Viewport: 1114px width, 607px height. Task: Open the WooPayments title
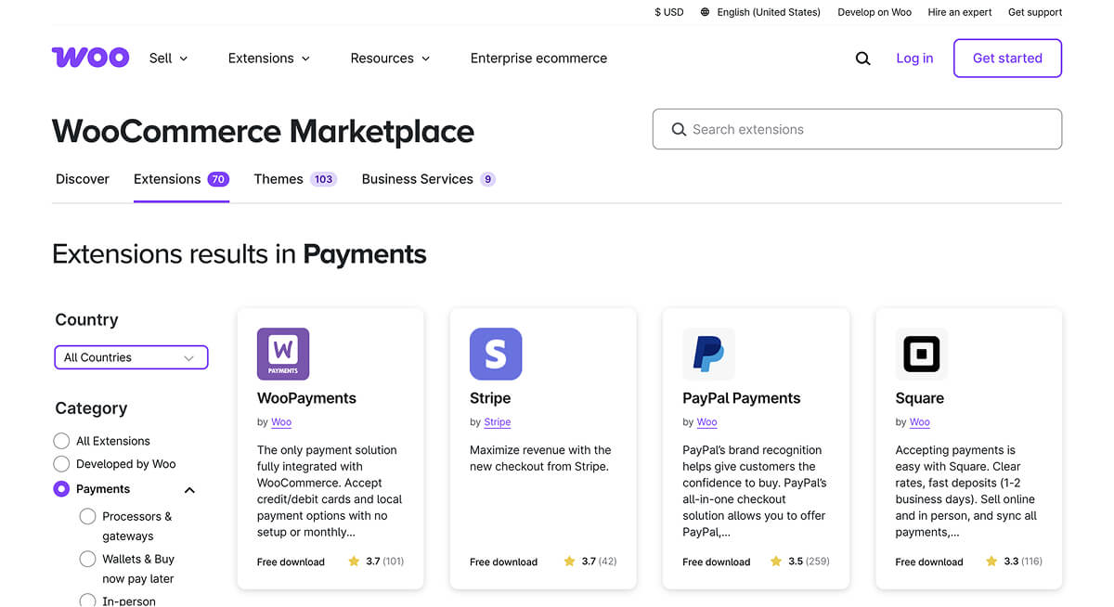(306, 398)
